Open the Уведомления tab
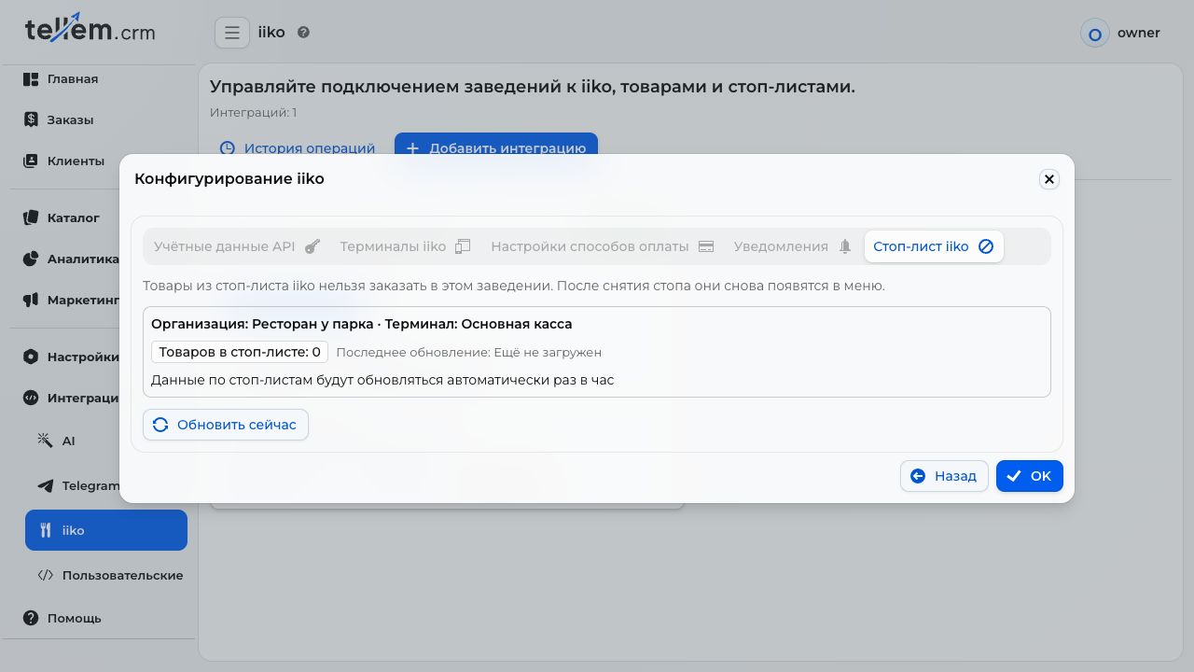1194x672 pixels. pyautogui.click(x=793, y=246)
